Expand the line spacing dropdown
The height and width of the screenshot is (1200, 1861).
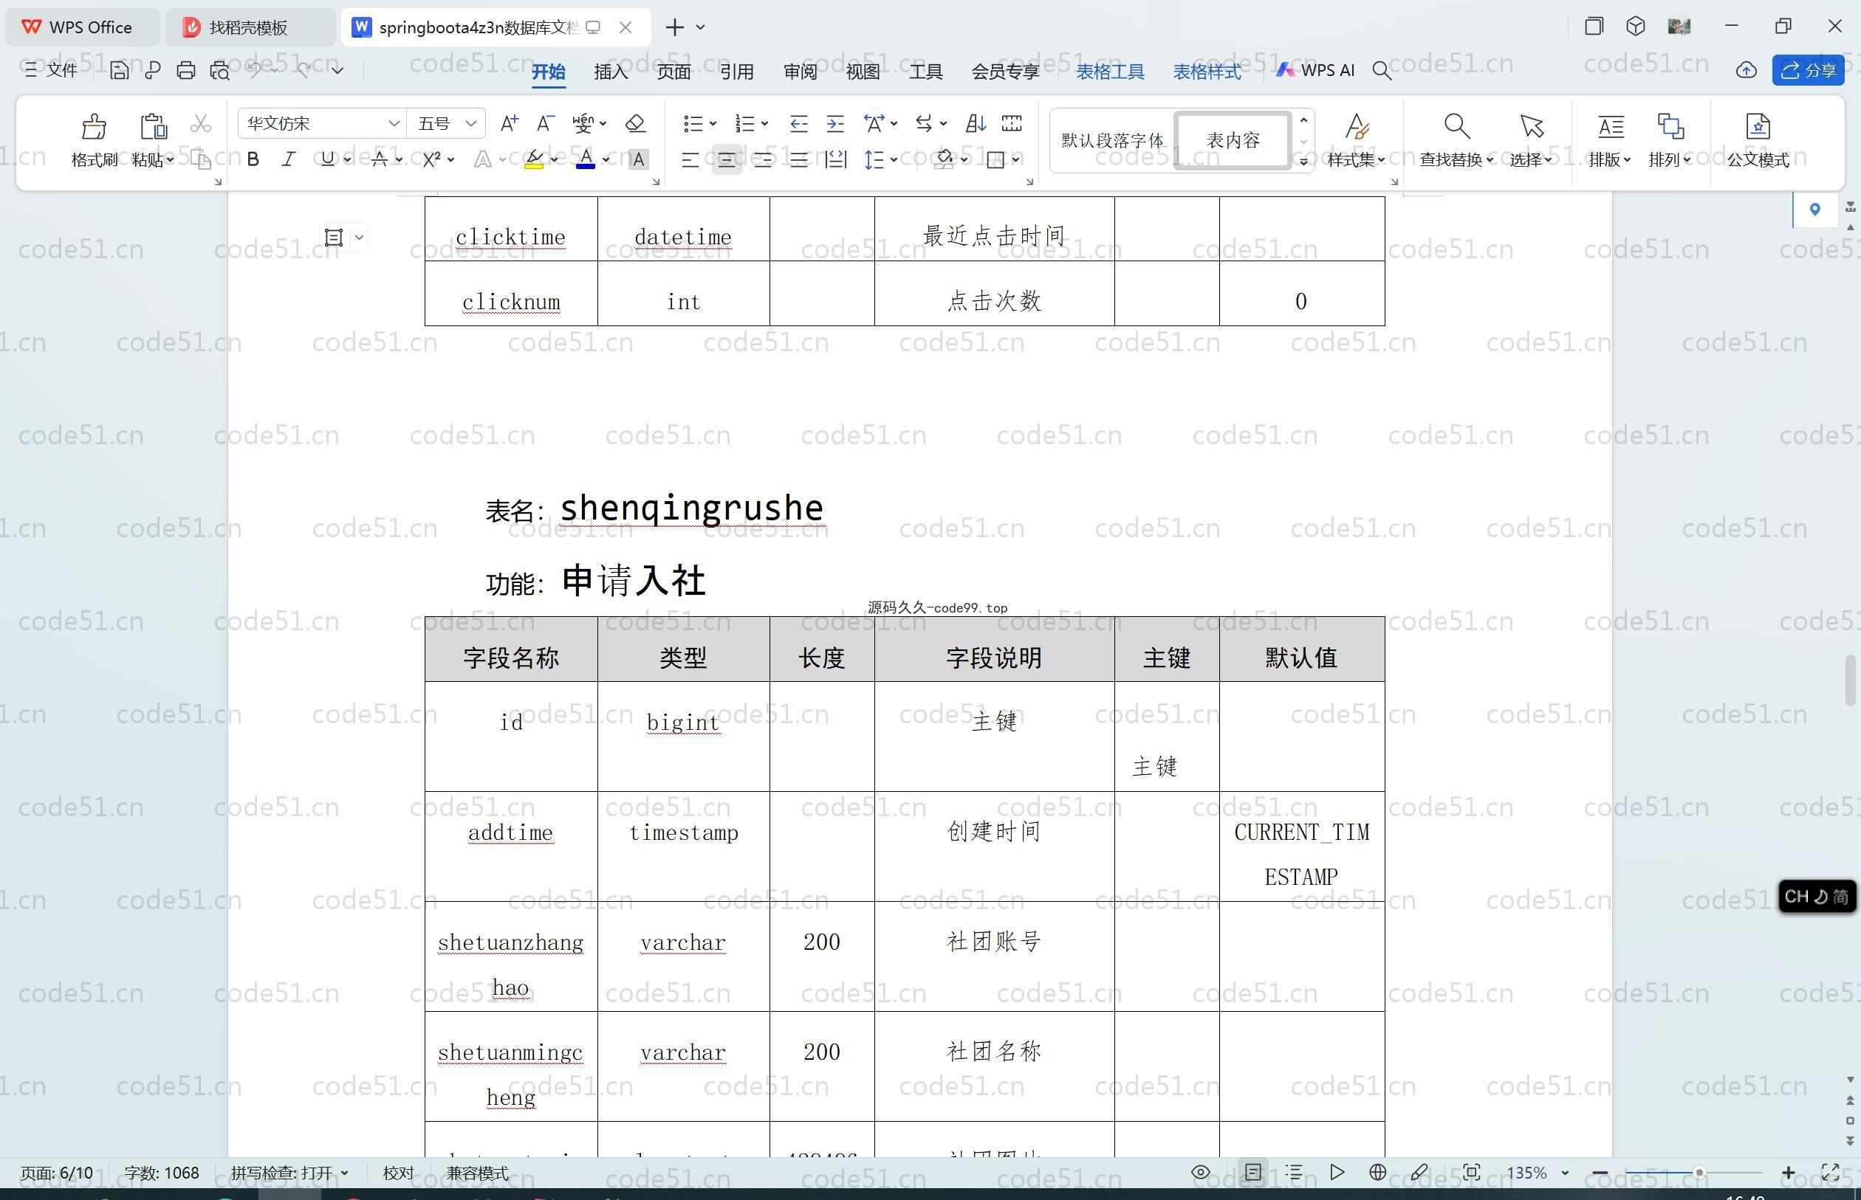pos(894,159)
